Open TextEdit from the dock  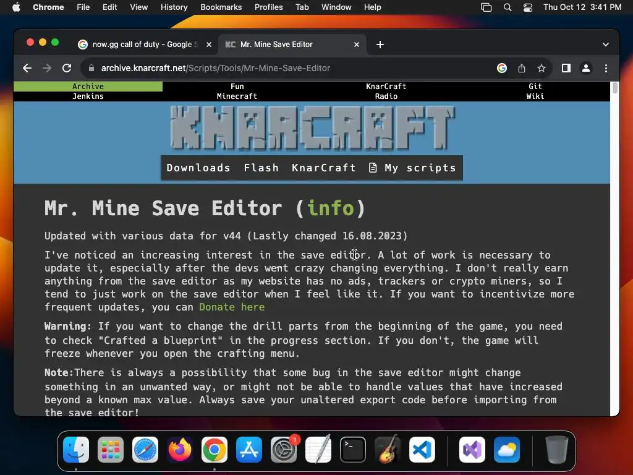tap(318, 450)
